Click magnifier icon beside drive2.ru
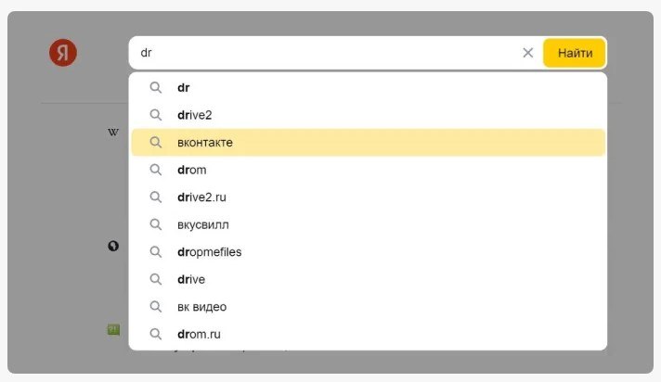 click(156, 197)
